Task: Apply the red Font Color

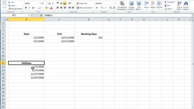Action: (x=51, y=8)
